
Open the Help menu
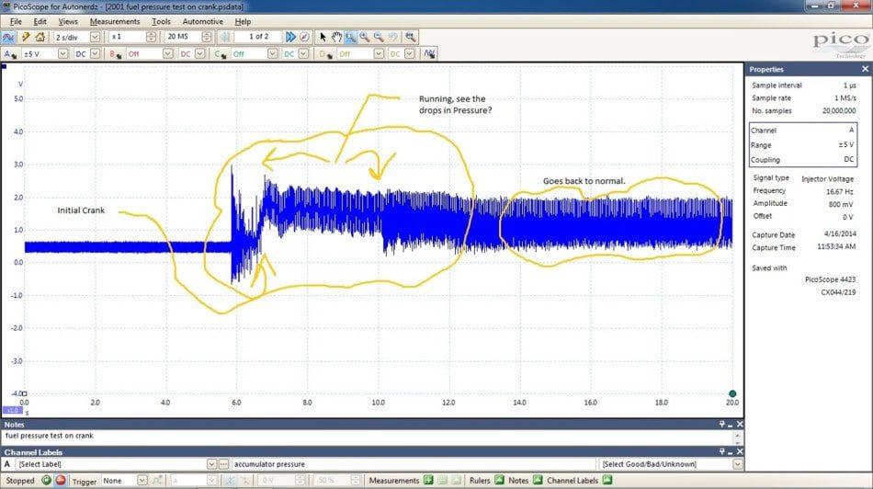click(243, 21)
